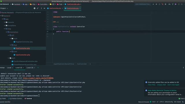
Task: Click the info icon of Material Theme notification
Action: tap(146, 90)
